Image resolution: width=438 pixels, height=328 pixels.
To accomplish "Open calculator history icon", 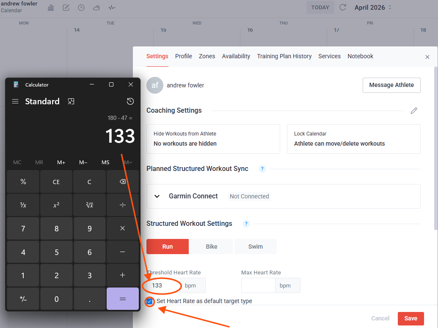I will click(x=130, y=101).
